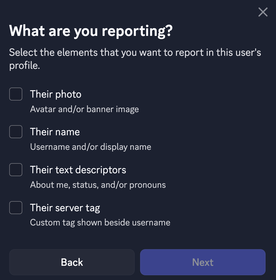Screen dimensions: 276x280
Task: Click the 'Username and/or display name' description
Action: [91, 147]
